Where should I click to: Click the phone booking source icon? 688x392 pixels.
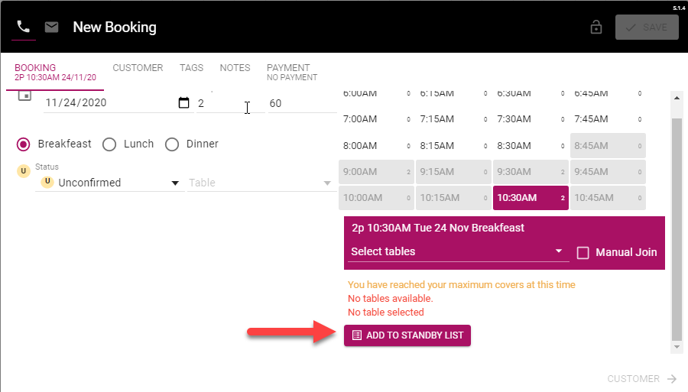(x=24, y=28)
